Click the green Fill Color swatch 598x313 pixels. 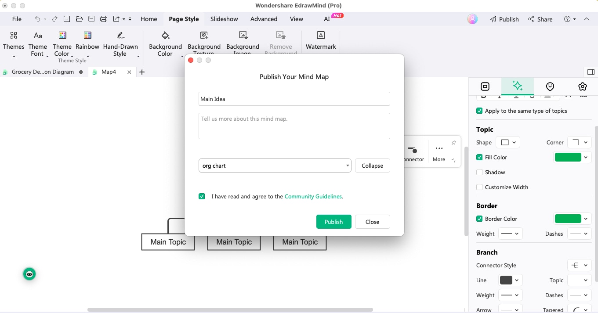point(568,157)
